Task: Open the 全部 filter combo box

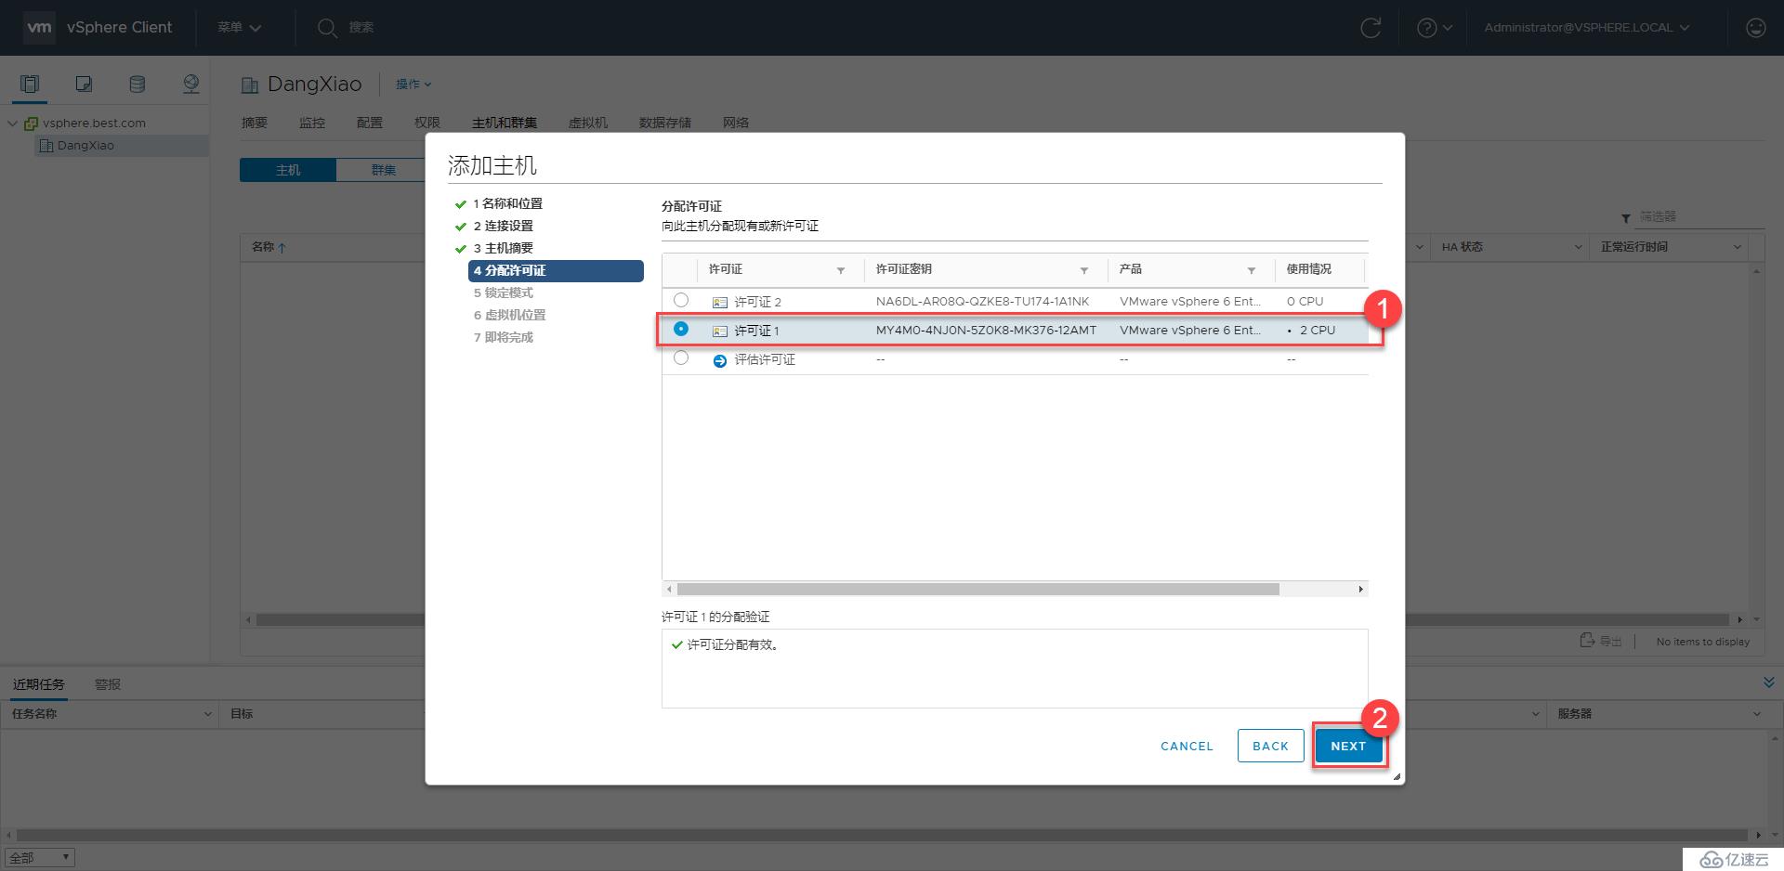Action: [x=40, y=858]
